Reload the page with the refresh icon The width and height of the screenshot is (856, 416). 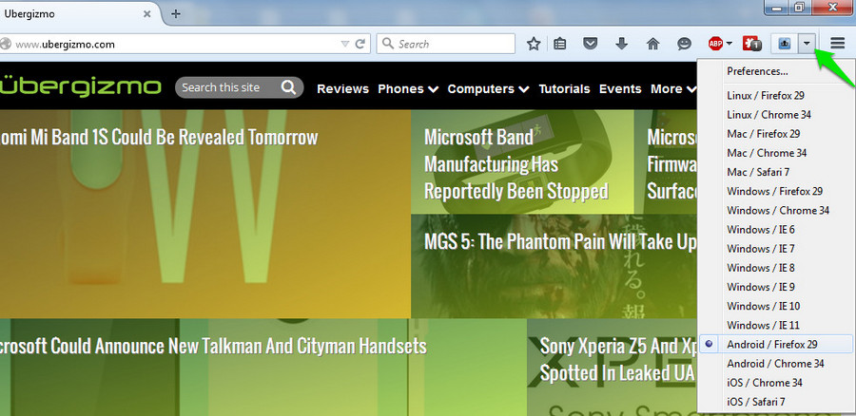[360, 44]
